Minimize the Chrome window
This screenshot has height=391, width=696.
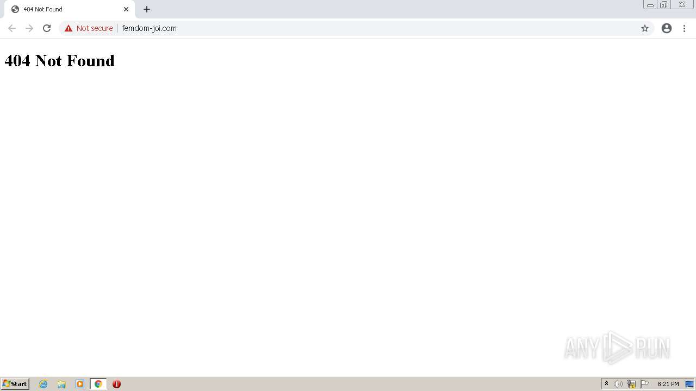(x=650, y=5)
